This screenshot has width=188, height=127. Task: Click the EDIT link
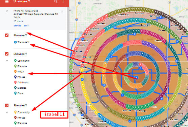(x=26, y=25)
